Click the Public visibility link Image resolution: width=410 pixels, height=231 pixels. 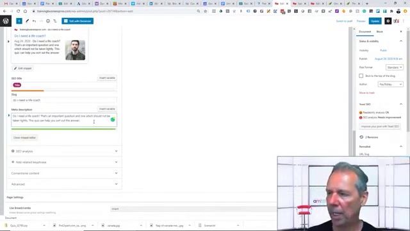[x=383, y=50]
